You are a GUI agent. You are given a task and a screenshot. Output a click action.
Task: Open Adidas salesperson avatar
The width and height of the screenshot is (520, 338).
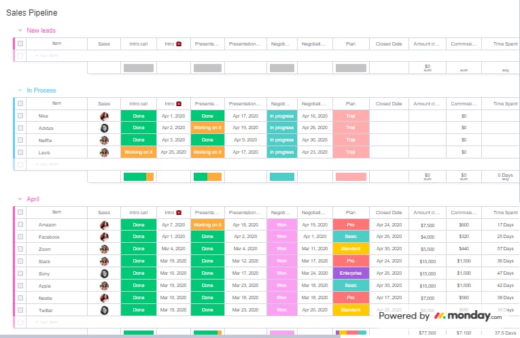(x=104, y=128)
